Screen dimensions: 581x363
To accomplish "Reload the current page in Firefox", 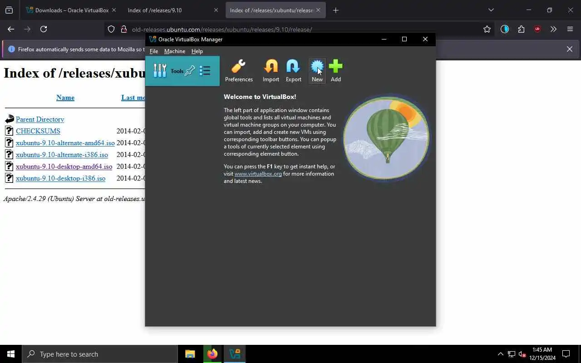I will 44,29.
